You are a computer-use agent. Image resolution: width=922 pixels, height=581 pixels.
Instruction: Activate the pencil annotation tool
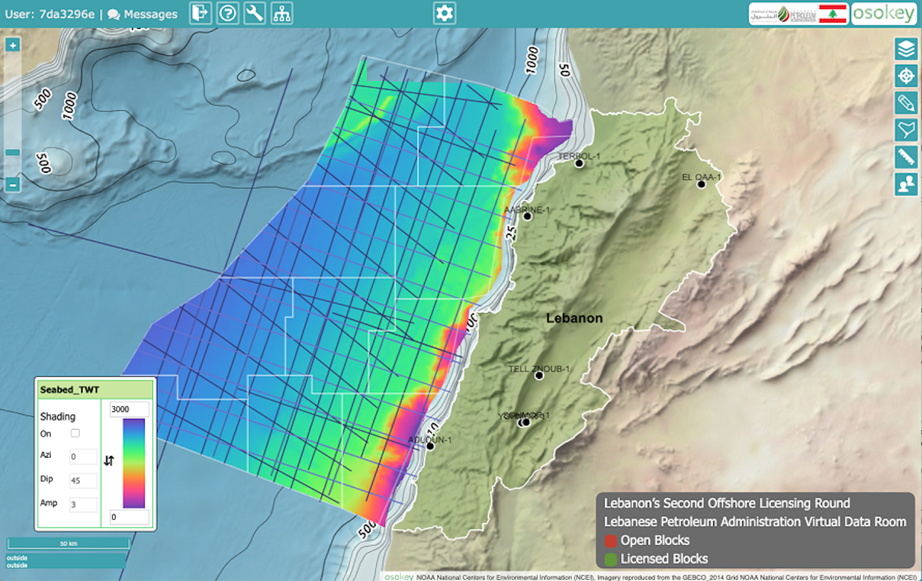[x=905, y=102]
